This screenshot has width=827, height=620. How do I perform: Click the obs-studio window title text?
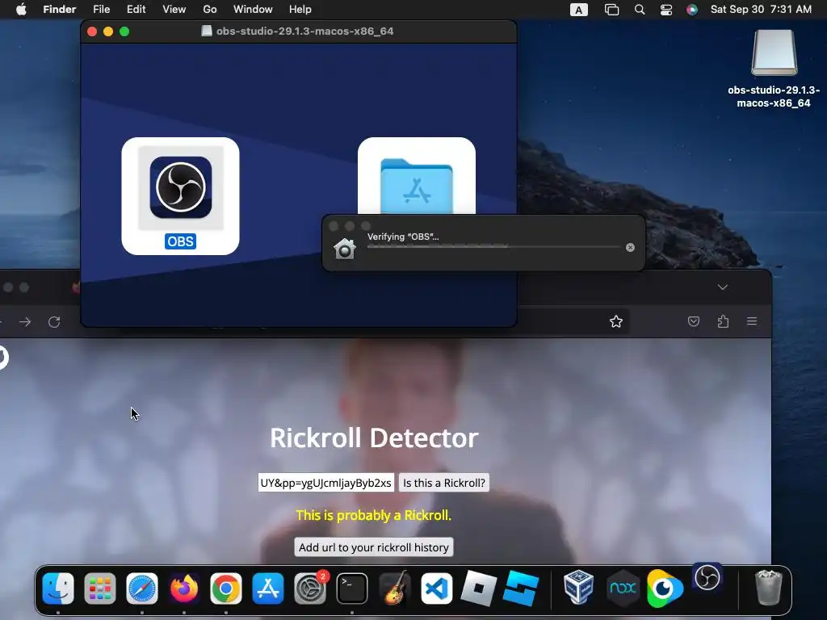304,31
